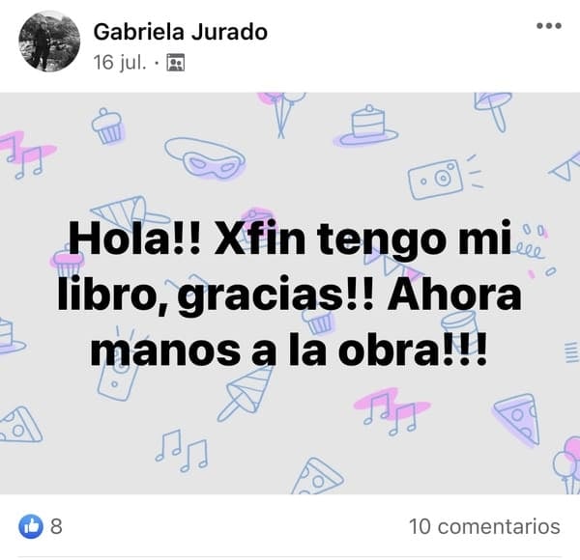Click the striped popsicle doodle below the text
This screenshot has width=580, height=560.
pyautogui.click(x=245, y=392)
